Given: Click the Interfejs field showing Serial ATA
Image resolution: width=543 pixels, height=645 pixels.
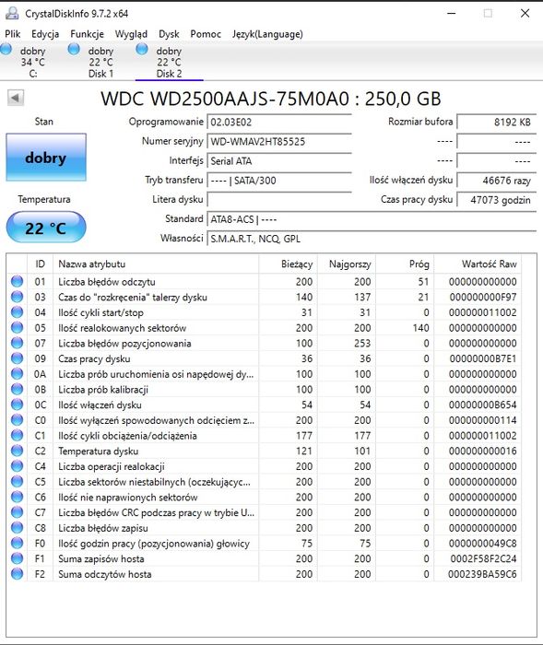Looking at the screenshot, I should click(279, 161).
